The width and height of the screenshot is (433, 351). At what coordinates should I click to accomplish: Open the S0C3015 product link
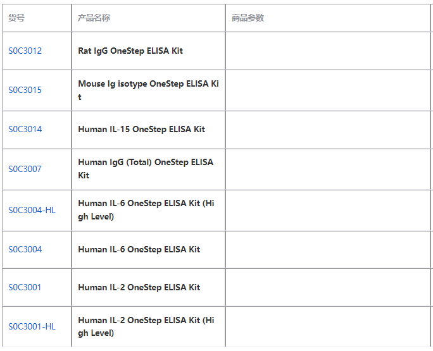coord(25,90)
